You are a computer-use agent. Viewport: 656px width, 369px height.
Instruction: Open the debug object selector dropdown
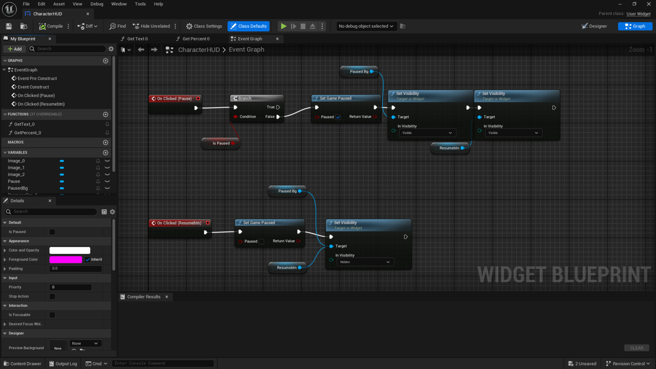click(366, 26)
